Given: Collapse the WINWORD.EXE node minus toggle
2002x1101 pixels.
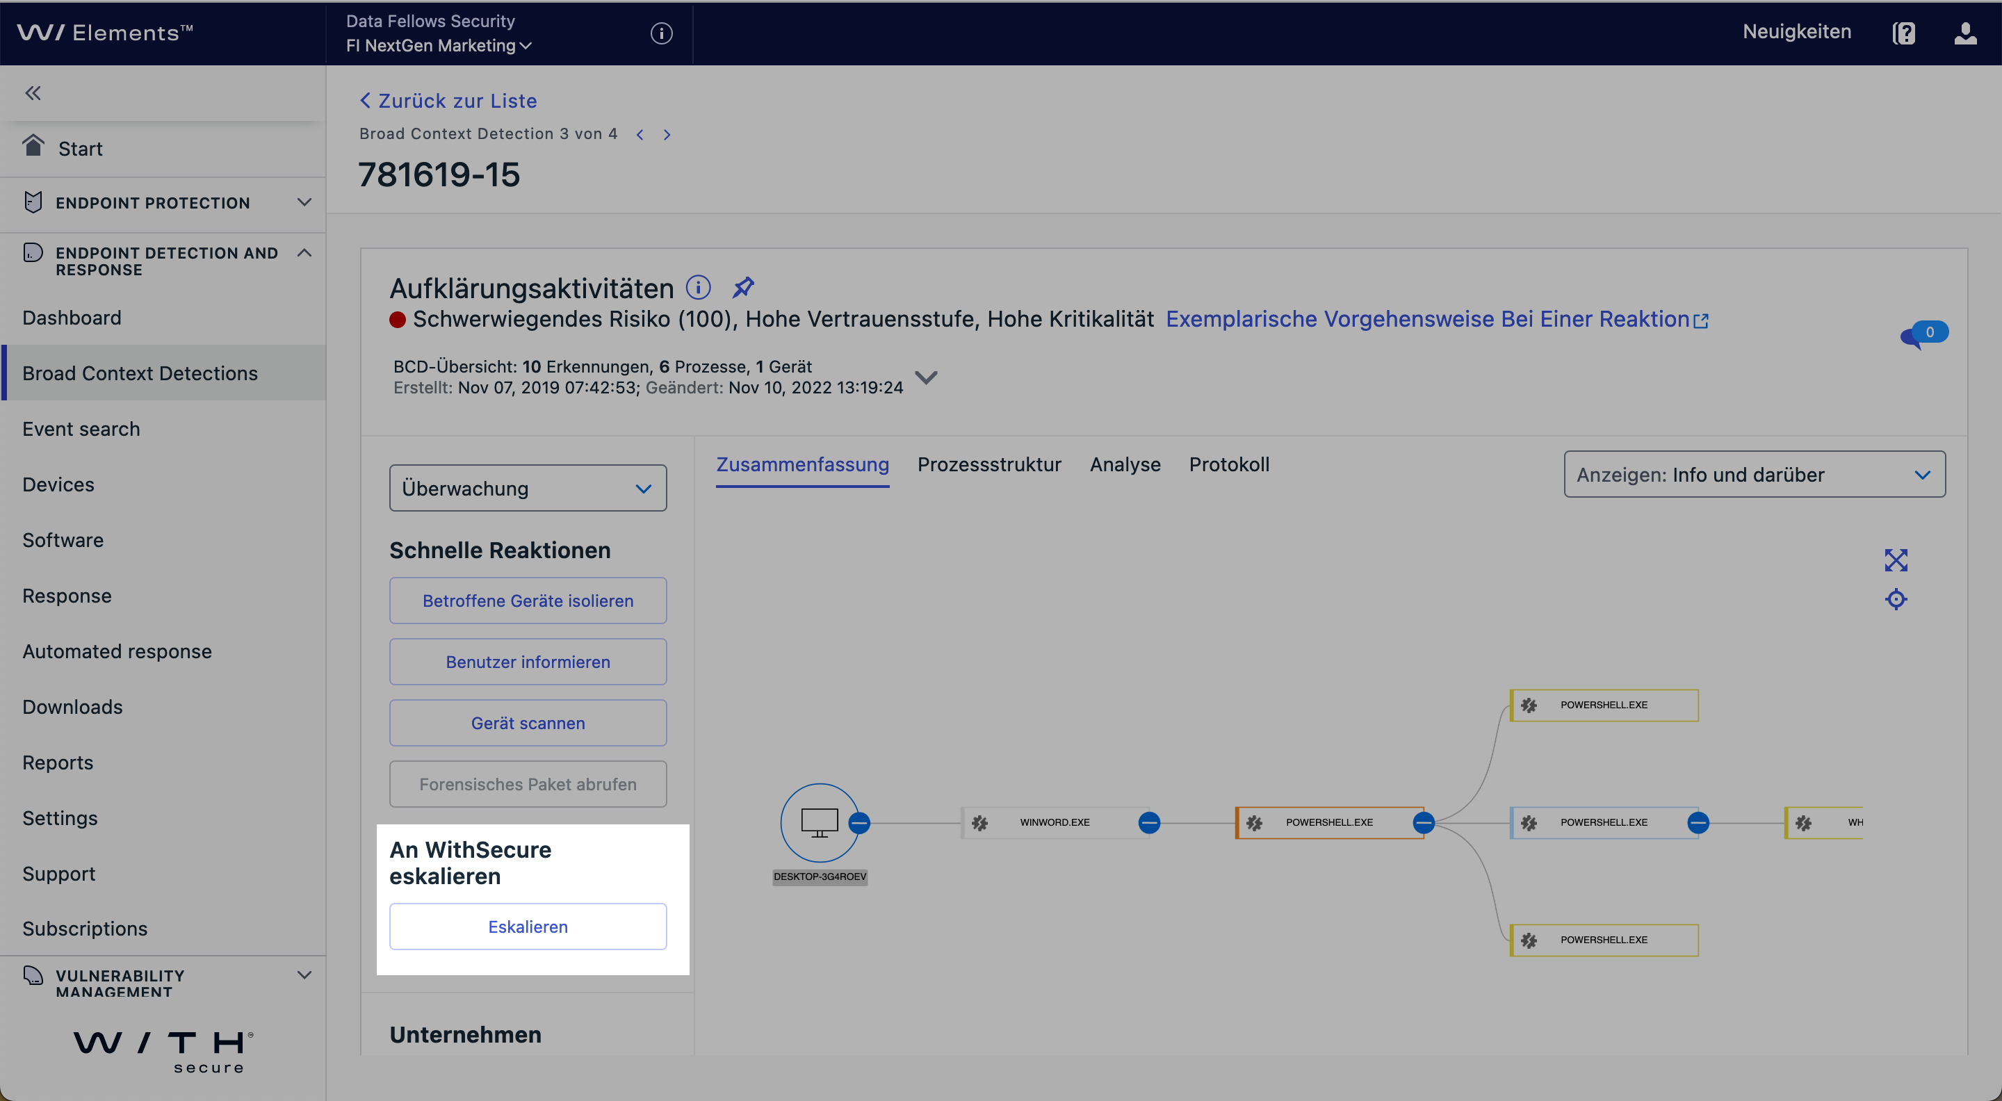Looking at the screenshot, I should [x=1148, y=822].
